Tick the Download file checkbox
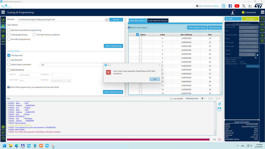 pos(9,60)
